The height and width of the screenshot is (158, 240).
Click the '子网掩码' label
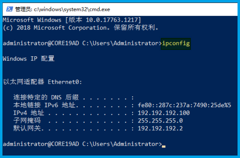point(27,121)
